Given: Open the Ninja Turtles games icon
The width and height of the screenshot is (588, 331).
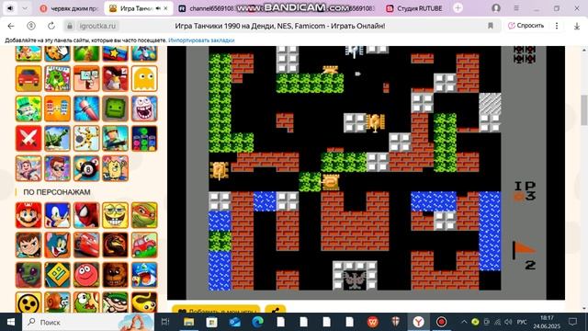Looking at the screenshot, I should tap(144, 215).
